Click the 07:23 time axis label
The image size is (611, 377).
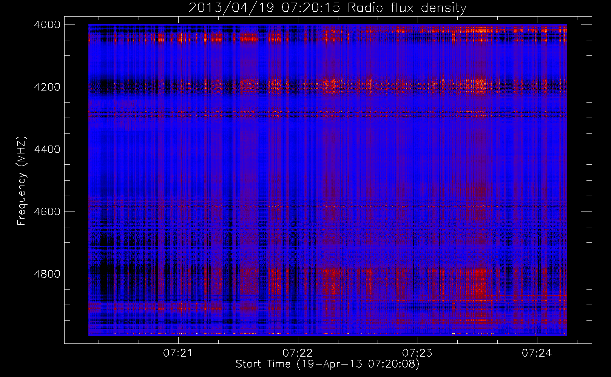point(417,353)
